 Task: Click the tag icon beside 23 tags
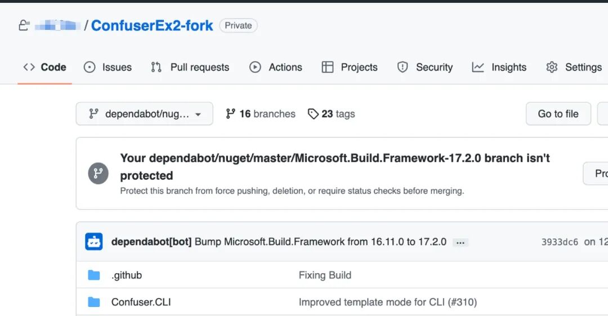tap(313, 114)
